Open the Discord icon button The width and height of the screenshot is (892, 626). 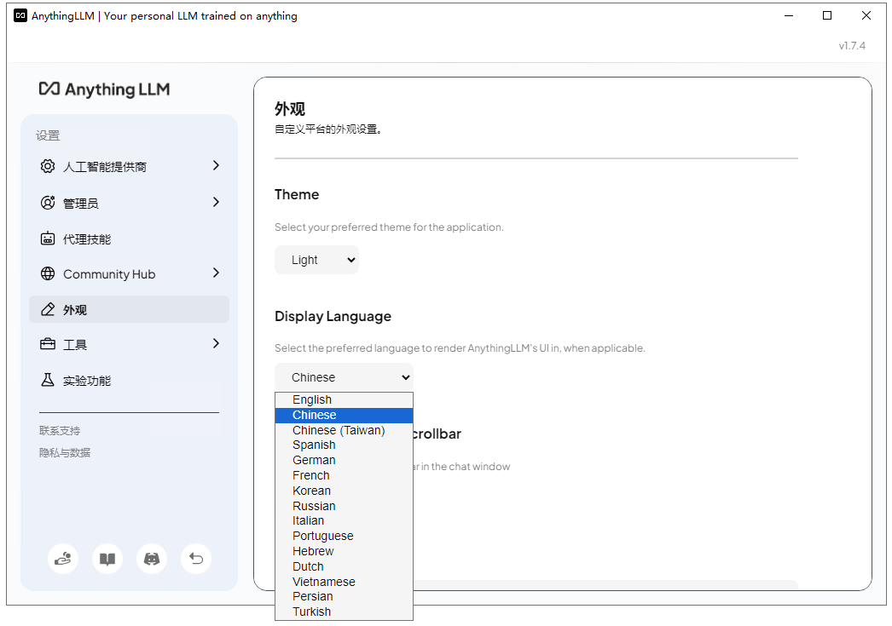coord(152,559)
